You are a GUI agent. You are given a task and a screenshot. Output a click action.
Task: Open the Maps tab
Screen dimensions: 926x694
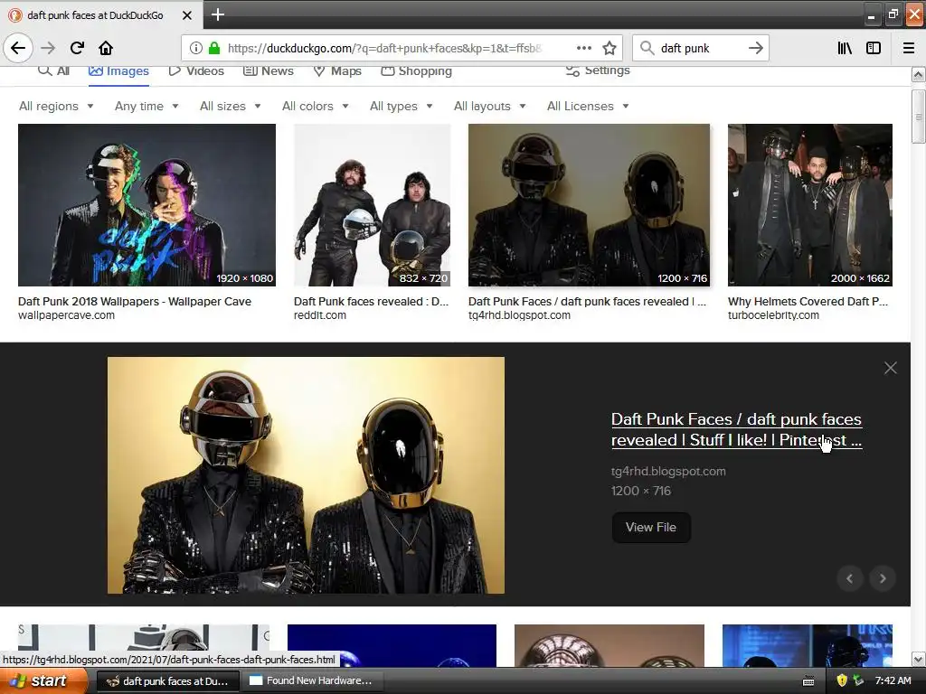pyautogui.click(x=337, y=71)
